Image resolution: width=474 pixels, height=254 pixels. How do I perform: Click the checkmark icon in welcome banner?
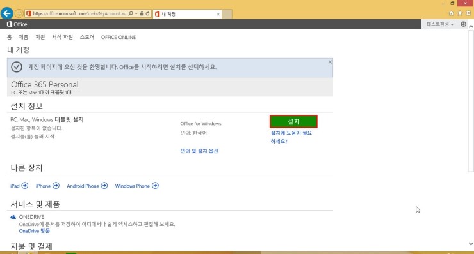pos(17,67)
